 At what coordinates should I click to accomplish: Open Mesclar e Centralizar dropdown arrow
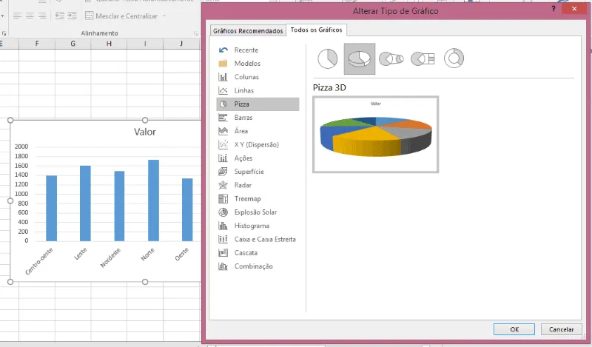pyautogui.click(x=164, y=16)
